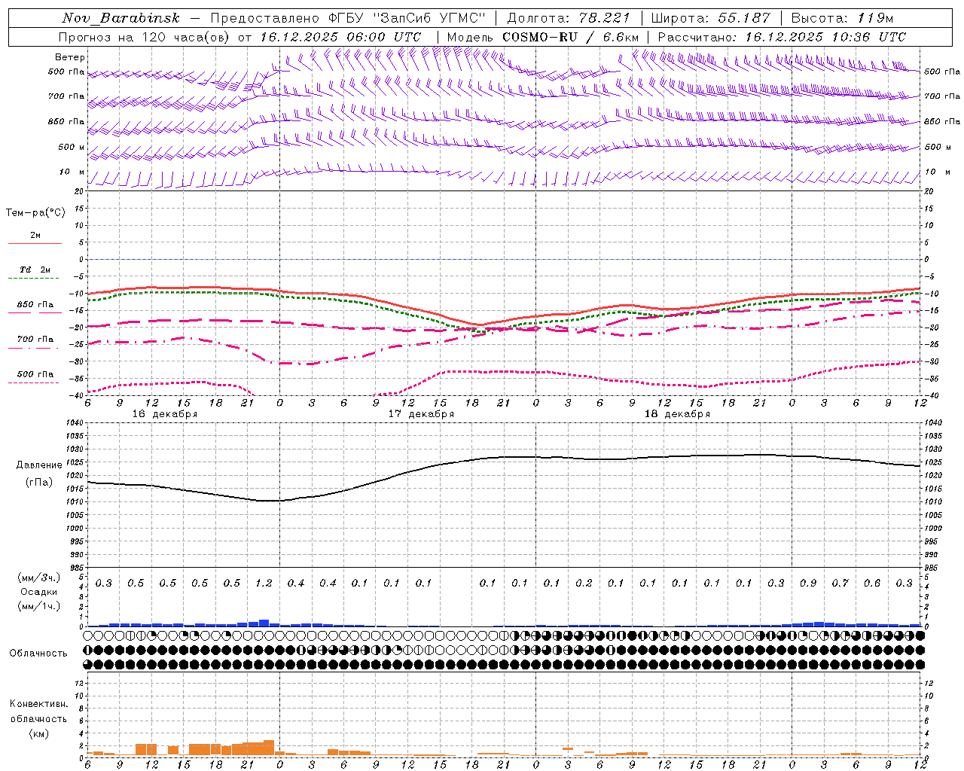The width and height of the screenshot is (964, 771).
Task: Click the 'Конвективн.' convective cloud label
Action: (x=38, y=704)
